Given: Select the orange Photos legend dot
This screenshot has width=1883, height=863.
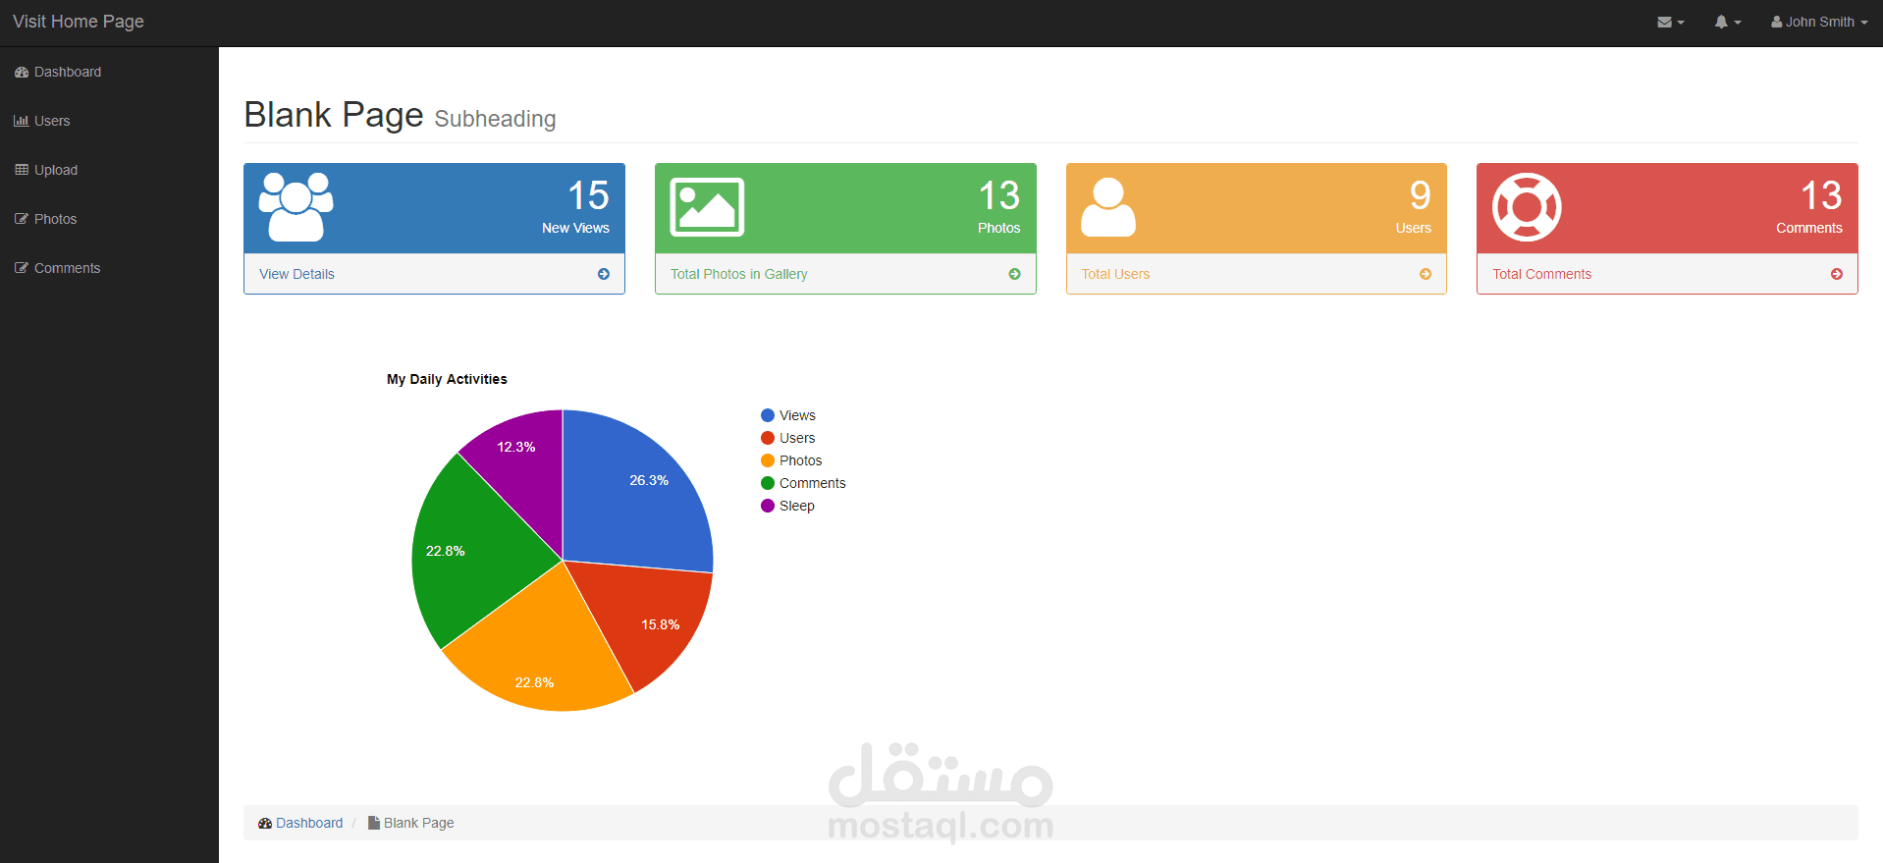Looking at the screenshot, I should click(768, 460).
